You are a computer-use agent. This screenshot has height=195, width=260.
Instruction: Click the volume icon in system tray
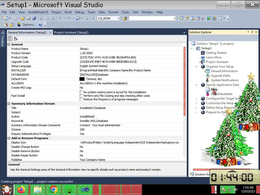236,189
